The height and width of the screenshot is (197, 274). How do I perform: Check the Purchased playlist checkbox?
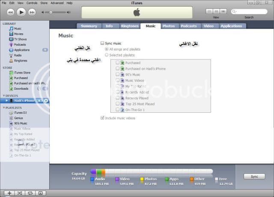(118, 63)
